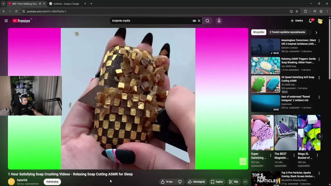Open options for Mega XL Bucket short
The height and width of the screenshot is (186, 331).
point(317,155)
